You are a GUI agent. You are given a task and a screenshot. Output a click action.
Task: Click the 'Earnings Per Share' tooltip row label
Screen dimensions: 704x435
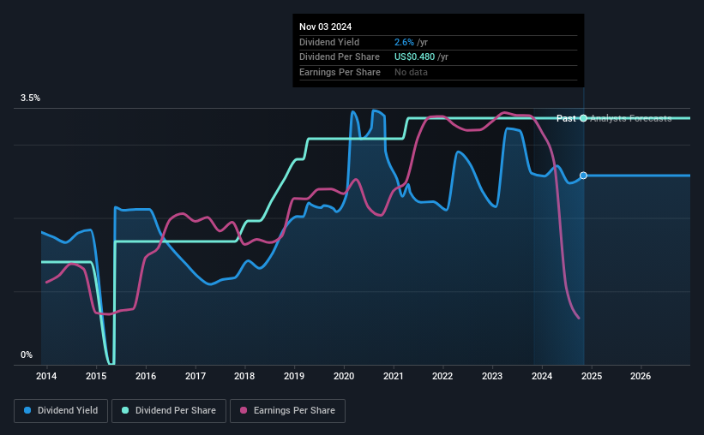point(340,72)
